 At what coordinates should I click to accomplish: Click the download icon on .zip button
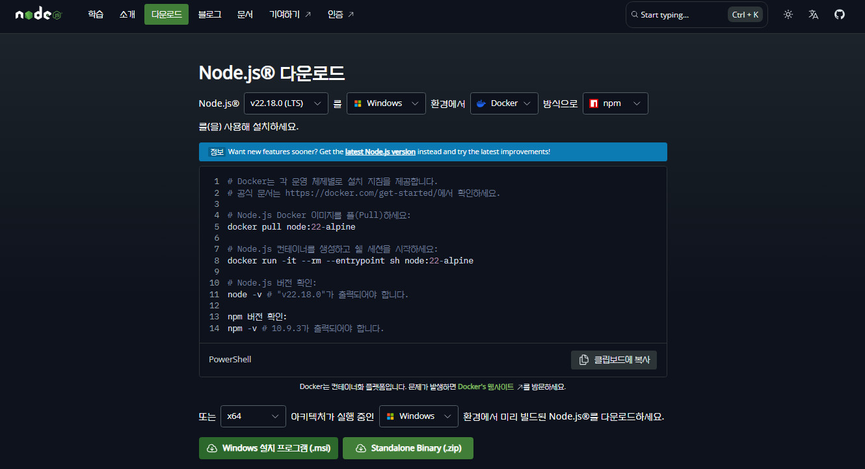(x=361, y=448)
